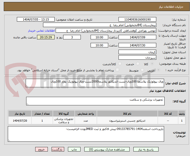Image resolution: width=190 pixels, height=156 pixels.
Task: Click the 'پاسخ به نیاز' button
Action: pos(146,149)
